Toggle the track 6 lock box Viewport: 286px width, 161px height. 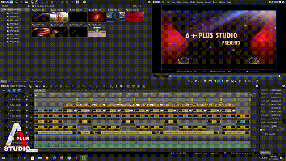27,105
